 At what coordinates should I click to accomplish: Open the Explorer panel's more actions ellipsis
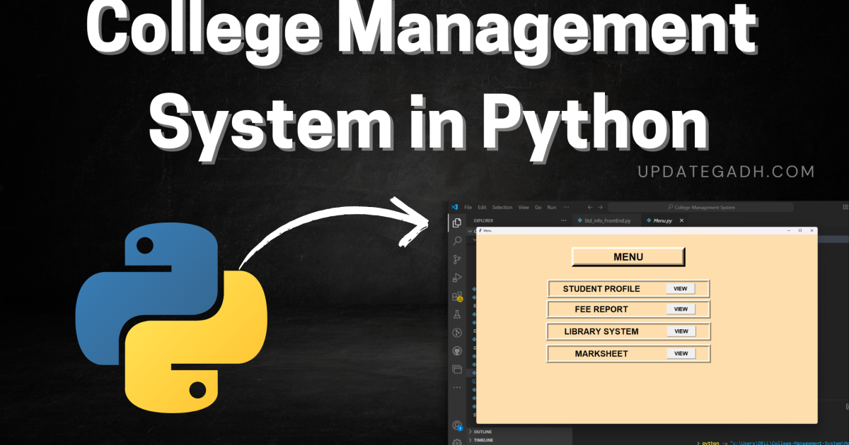click(x=563, y=220)
